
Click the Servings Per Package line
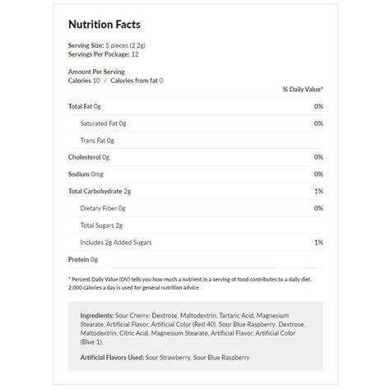click(x=104, y=54)
